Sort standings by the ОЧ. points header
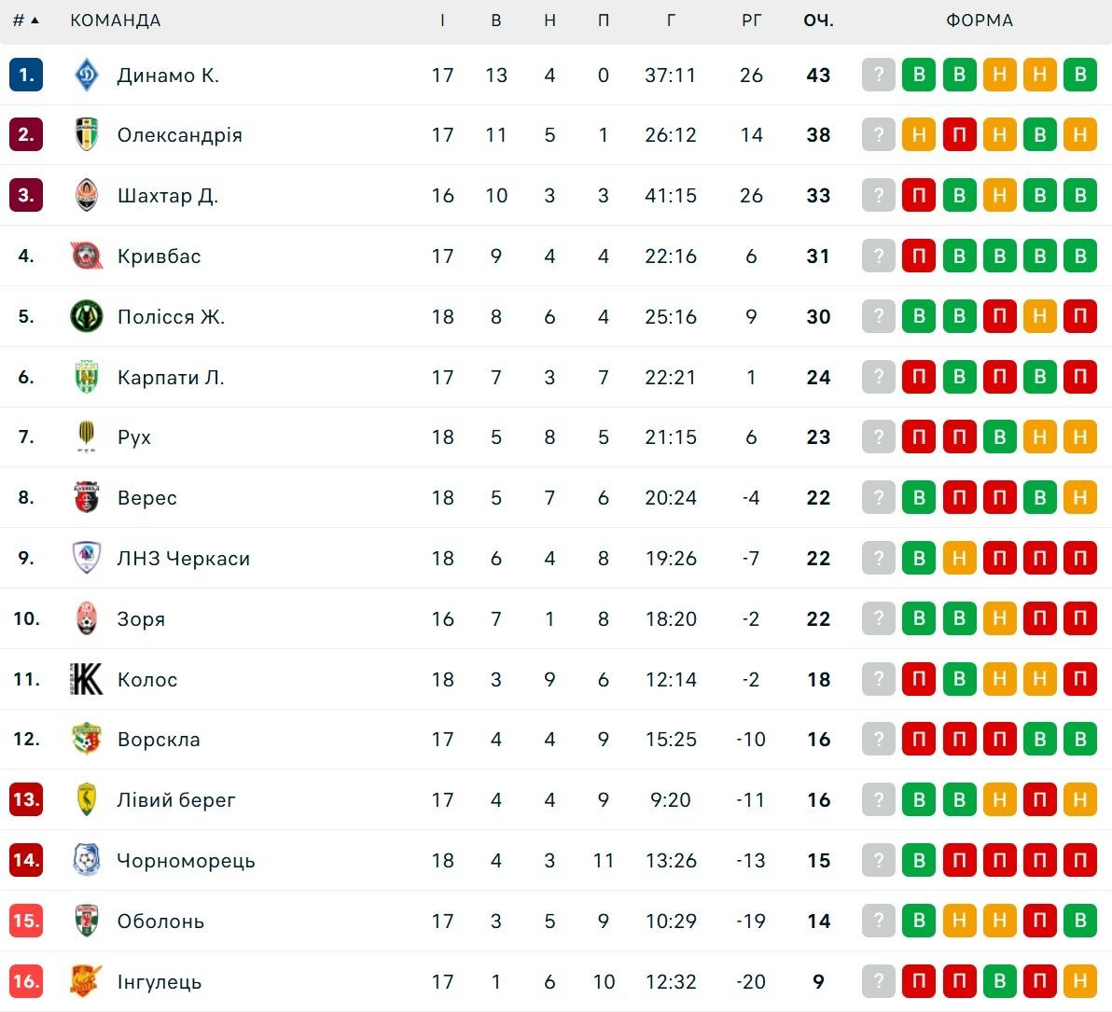Image resolution: width=1112 pixels, height=1012 pixels. 818,21
